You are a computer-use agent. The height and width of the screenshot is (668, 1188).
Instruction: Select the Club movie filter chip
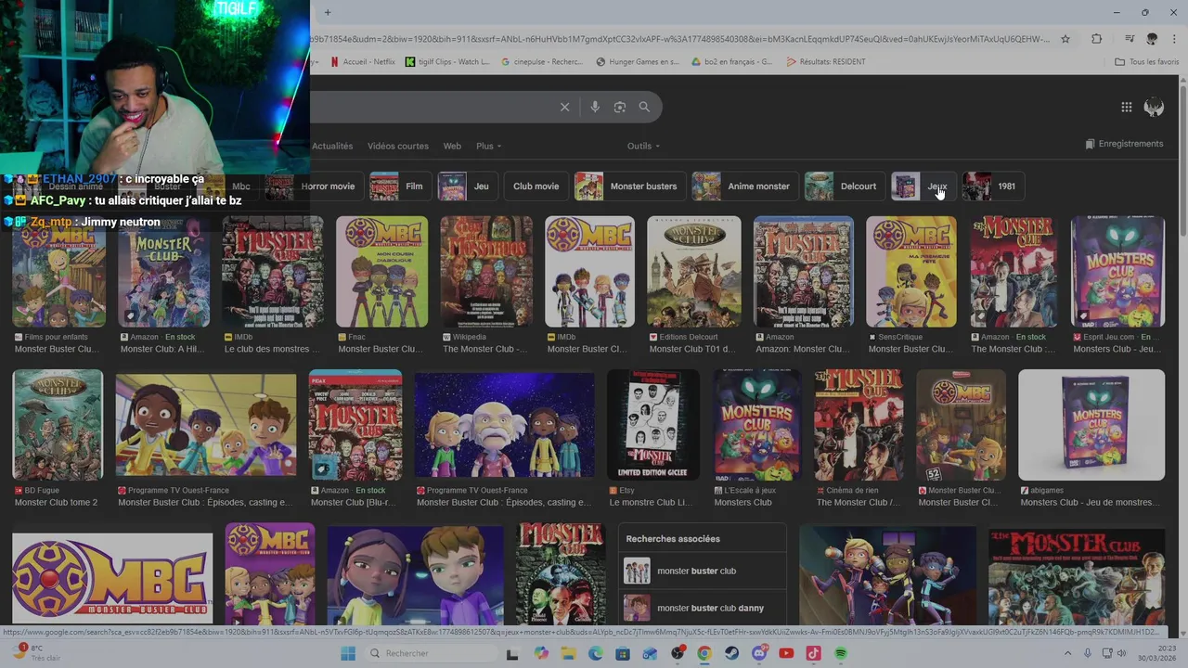pos(536,186)
